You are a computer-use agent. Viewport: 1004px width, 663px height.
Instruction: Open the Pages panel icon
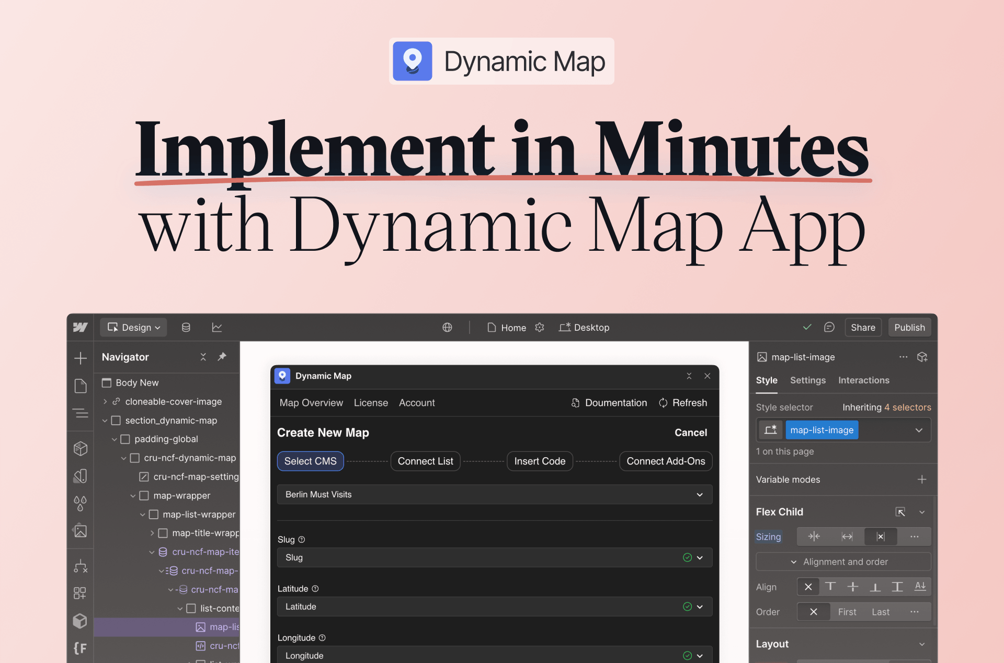pyautogui.click(x=81, y=386)
